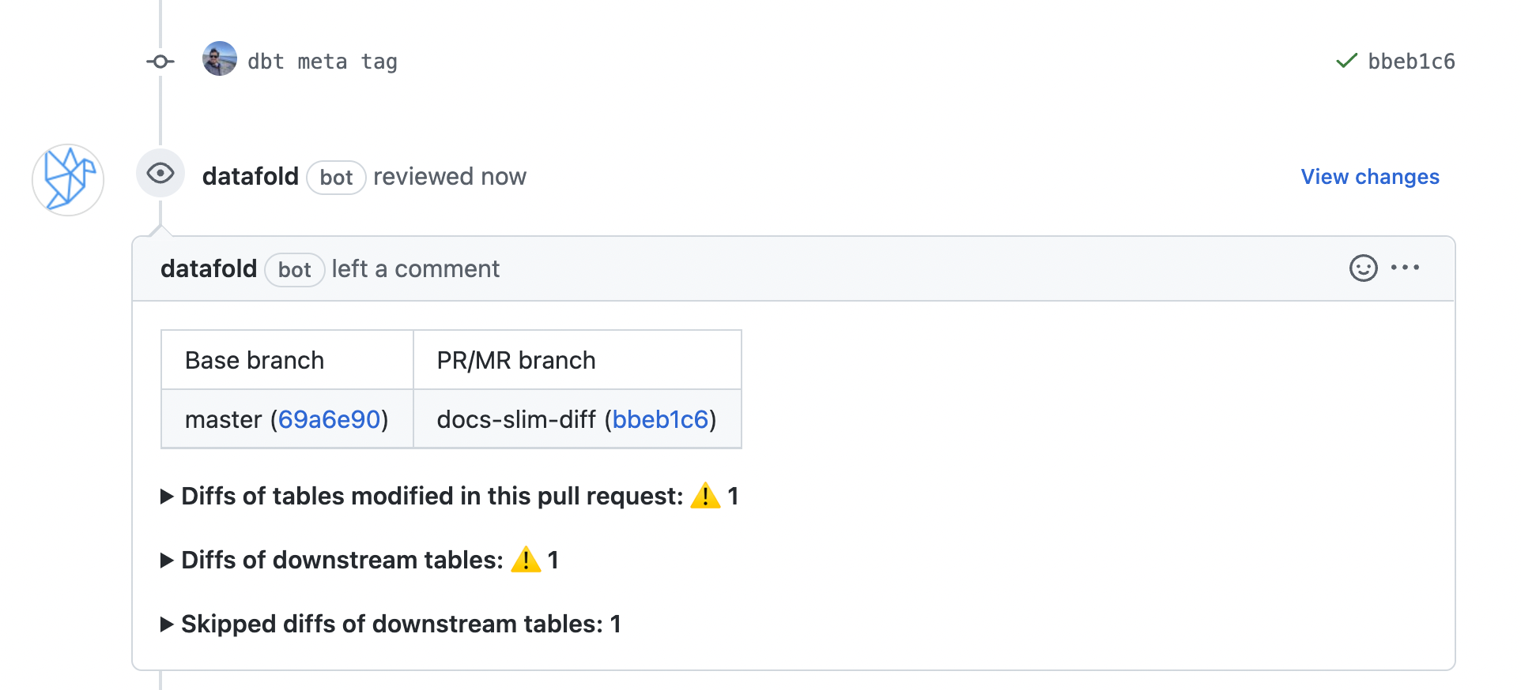Expand Diffs of downstream tables section
The width and height of the screenshot is (1521, 690).
359,560
